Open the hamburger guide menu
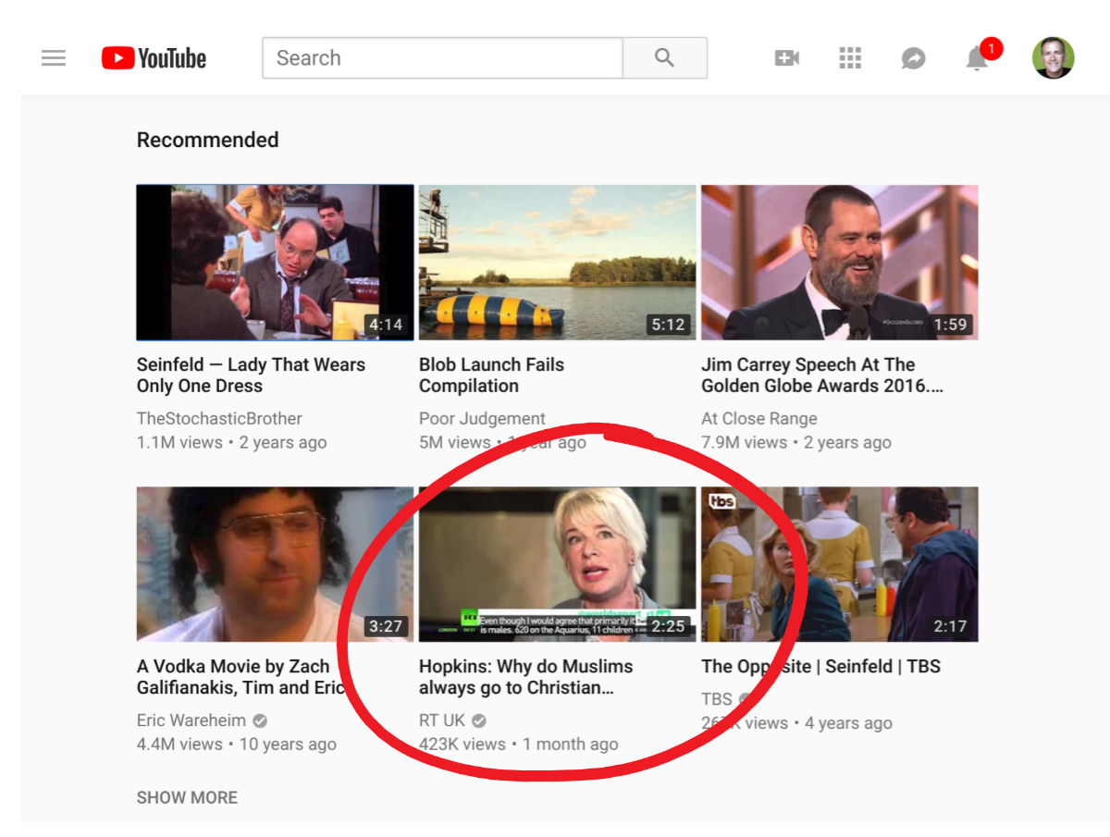This screenshot has height=837, width=1110. tap(54, 58)
